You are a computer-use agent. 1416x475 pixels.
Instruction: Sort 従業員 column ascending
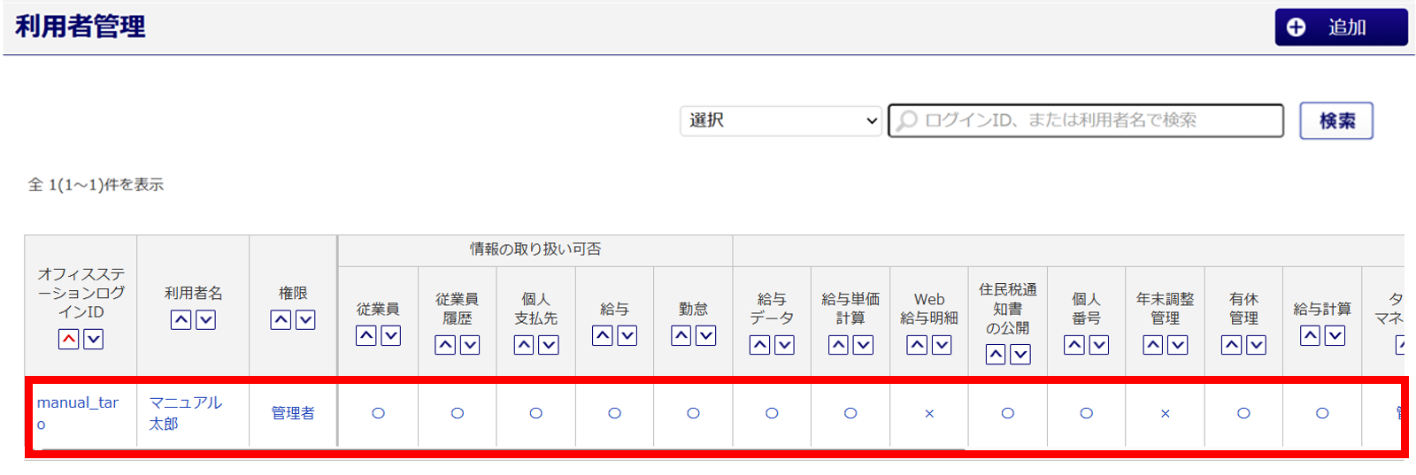pyautogui.click(x=366, y=335)
